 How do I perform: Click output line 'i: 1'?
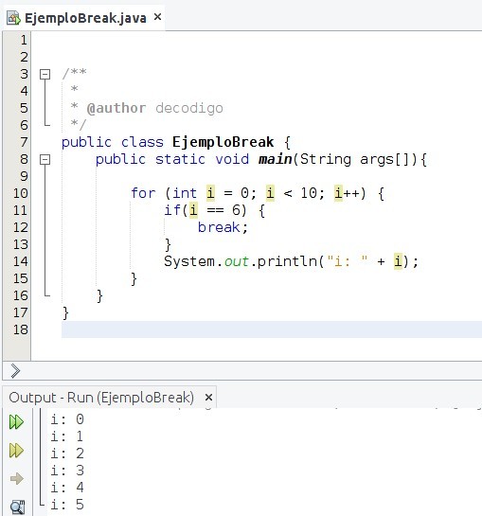(x=67, y=436)
